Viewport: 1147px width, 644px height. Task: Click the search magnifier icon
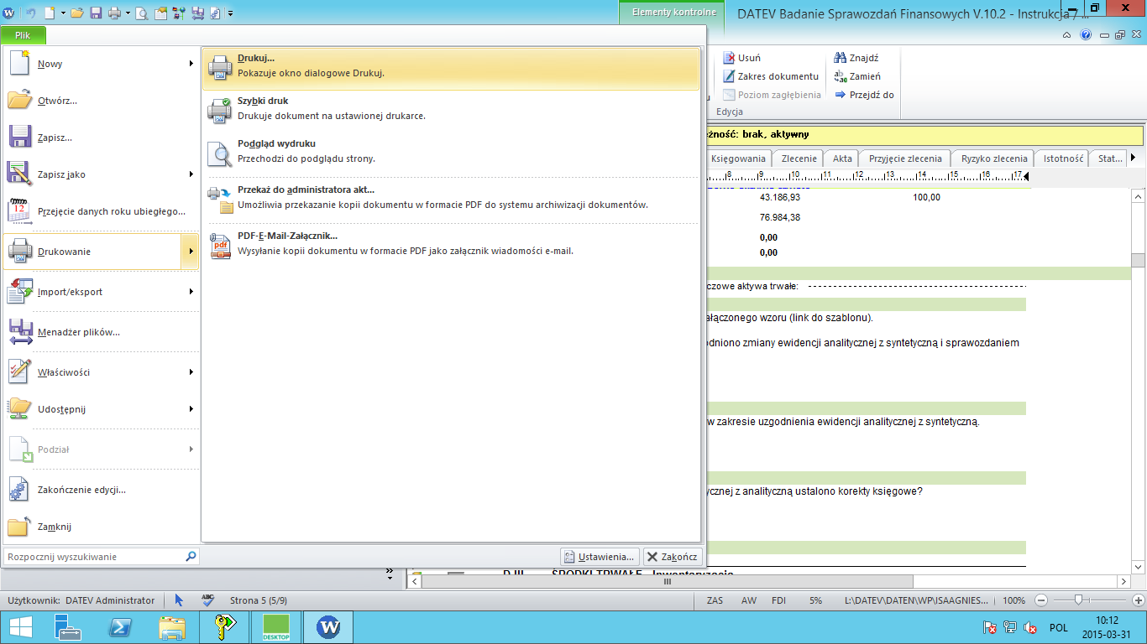coord(191,557)
